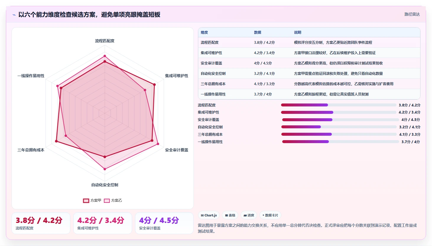Select the 进度 tag
The width and height of the screenshot is (432, 246).
click(x=249, y=215)
